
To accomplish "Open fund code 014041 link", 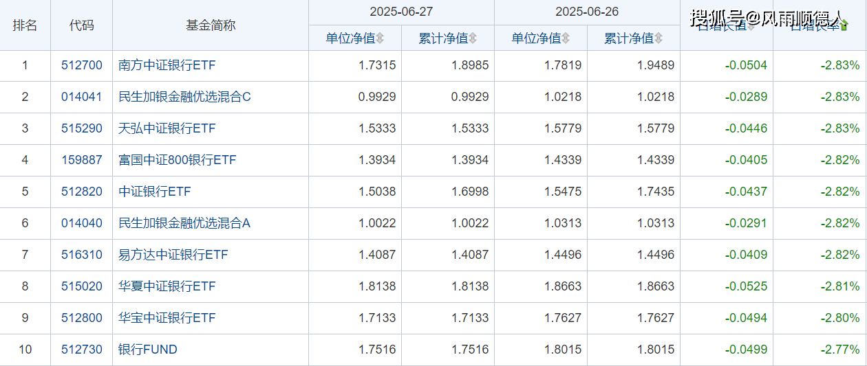I will tap(81, 98).
